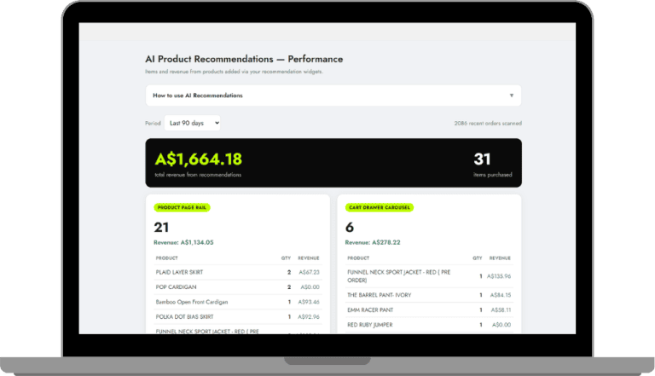The height and width of the screenshot is (376, 655).
Task: Select the POLKA DOT BIAS SKIRT row
Action: tap(238, 316)
